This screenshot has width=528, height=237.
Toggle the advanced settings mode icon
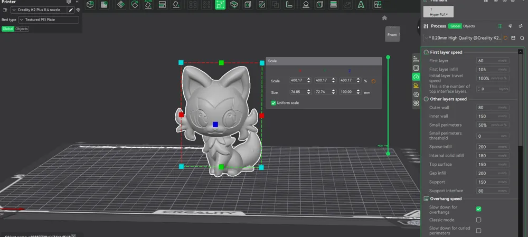(499, 26)
